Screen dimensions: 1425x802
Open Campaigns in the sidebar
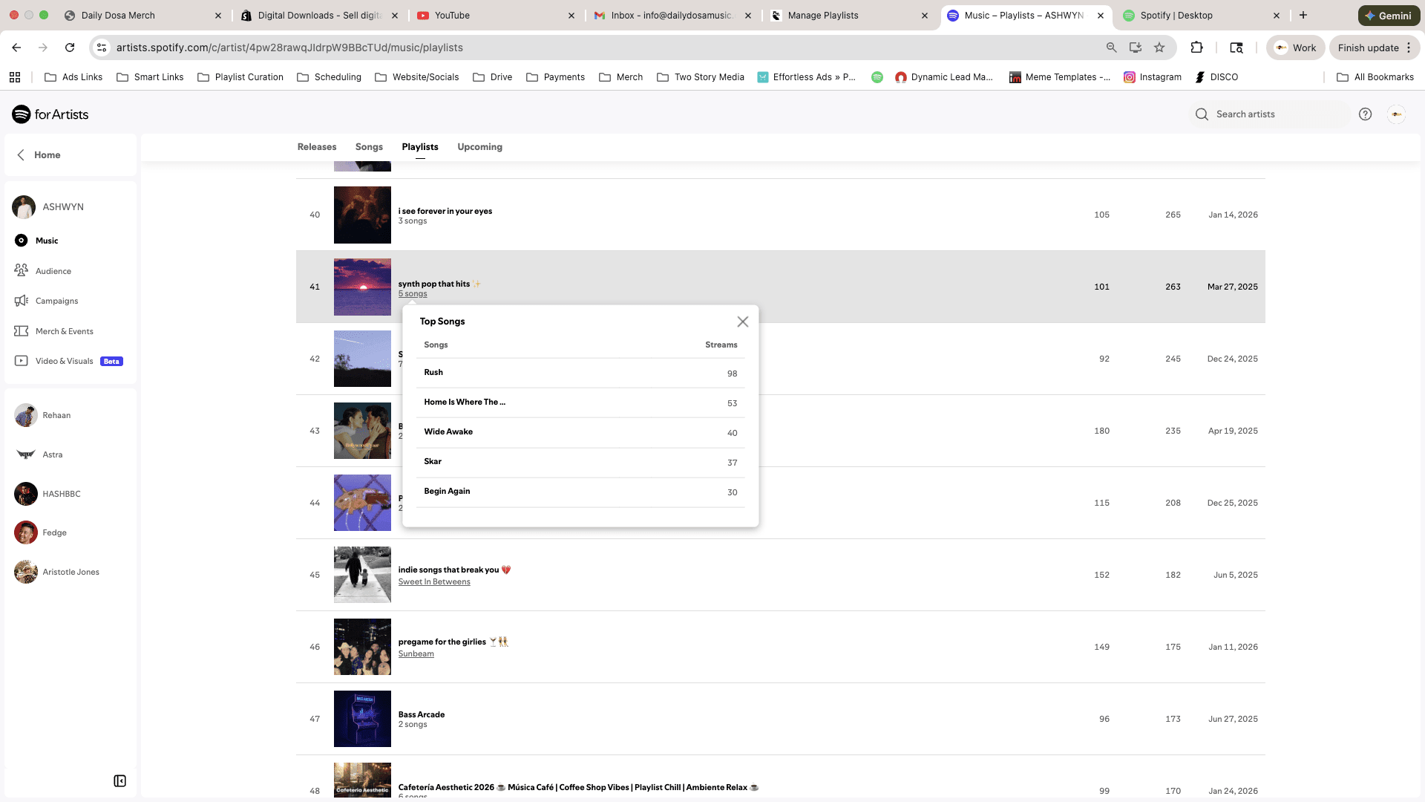(x=56, y=301)
